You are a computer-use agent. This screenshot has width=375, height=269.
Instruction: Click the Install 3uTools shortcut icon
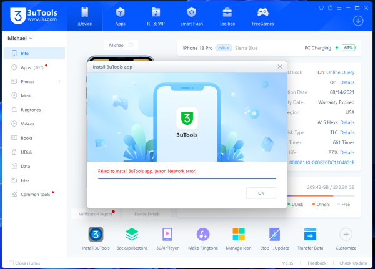(x=96, y=234)
